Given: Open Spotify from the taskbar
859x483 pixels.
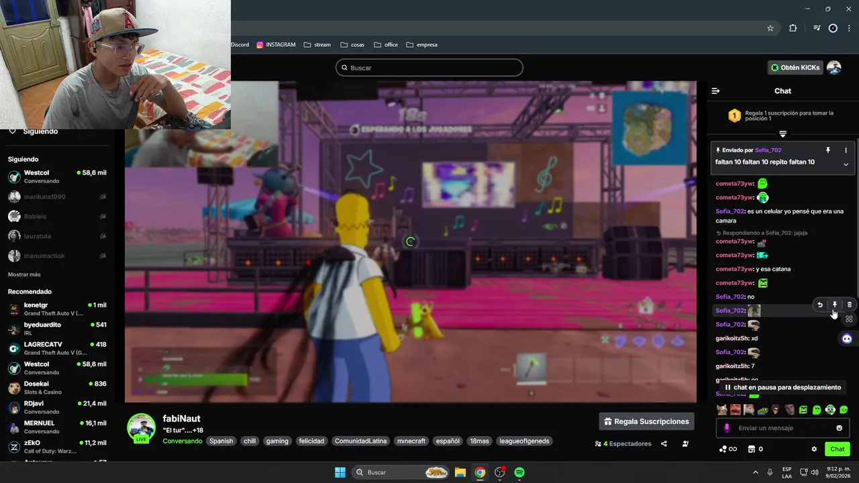Looking at the screenshot, I should 519,472.
